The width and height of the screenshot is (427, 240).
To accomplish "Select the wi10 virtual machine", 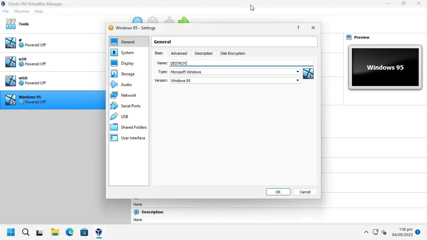I will (53, 81).
